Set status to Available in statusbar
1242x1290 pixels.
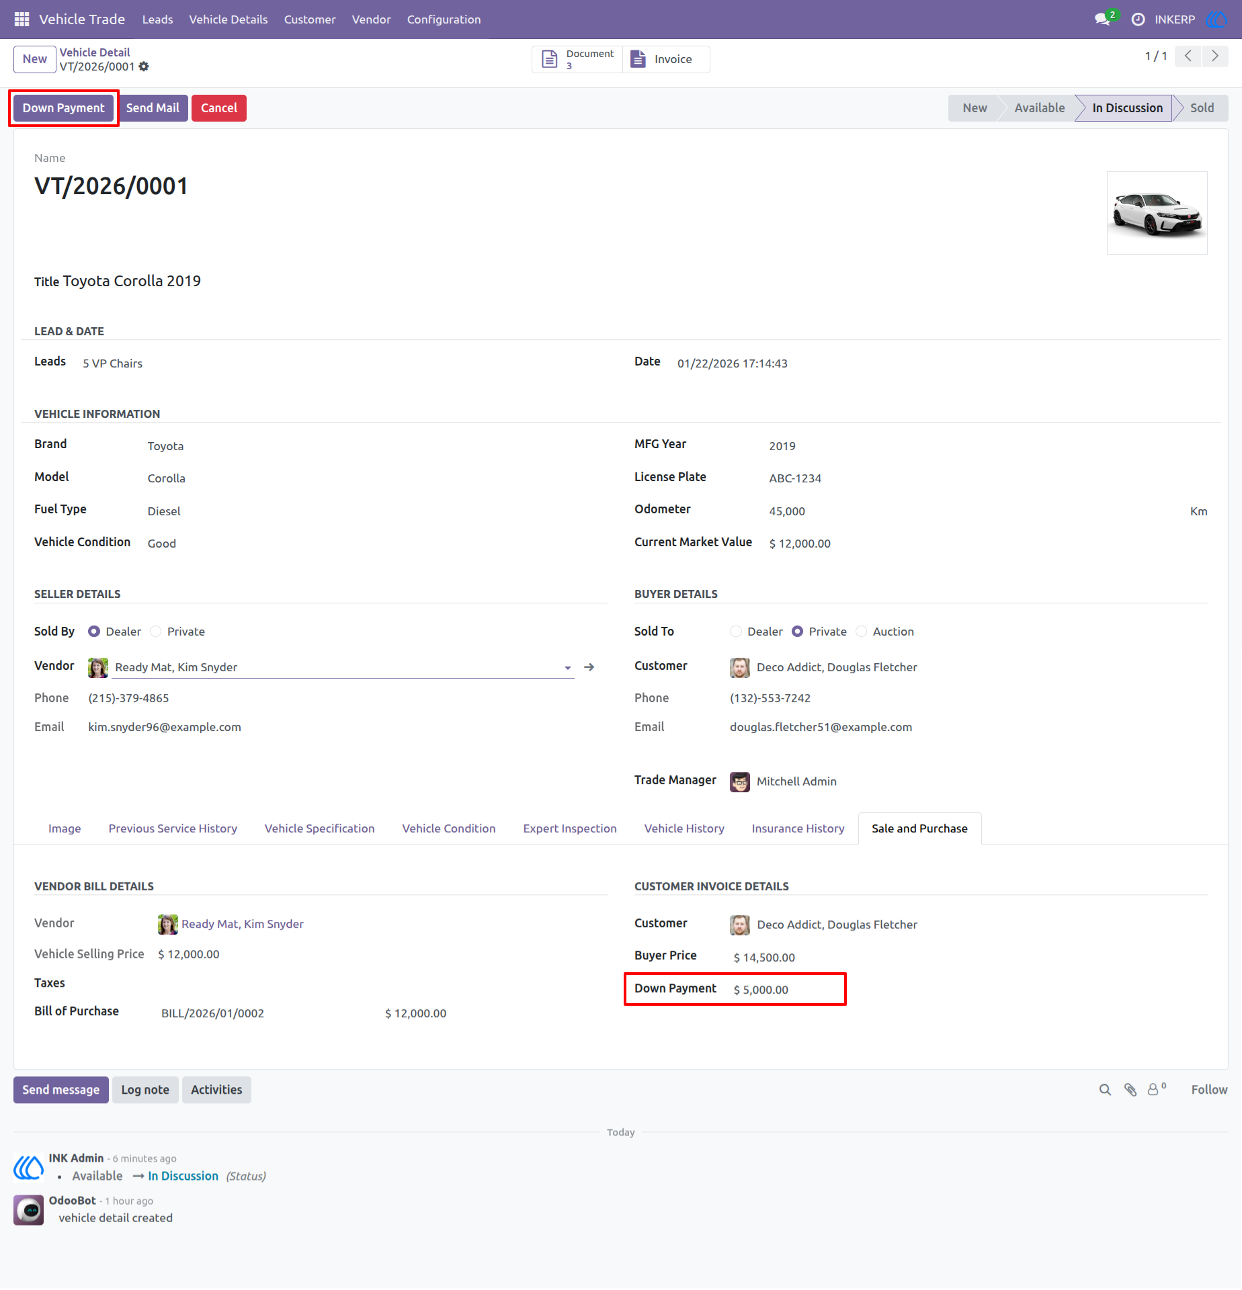(1039, 108)
